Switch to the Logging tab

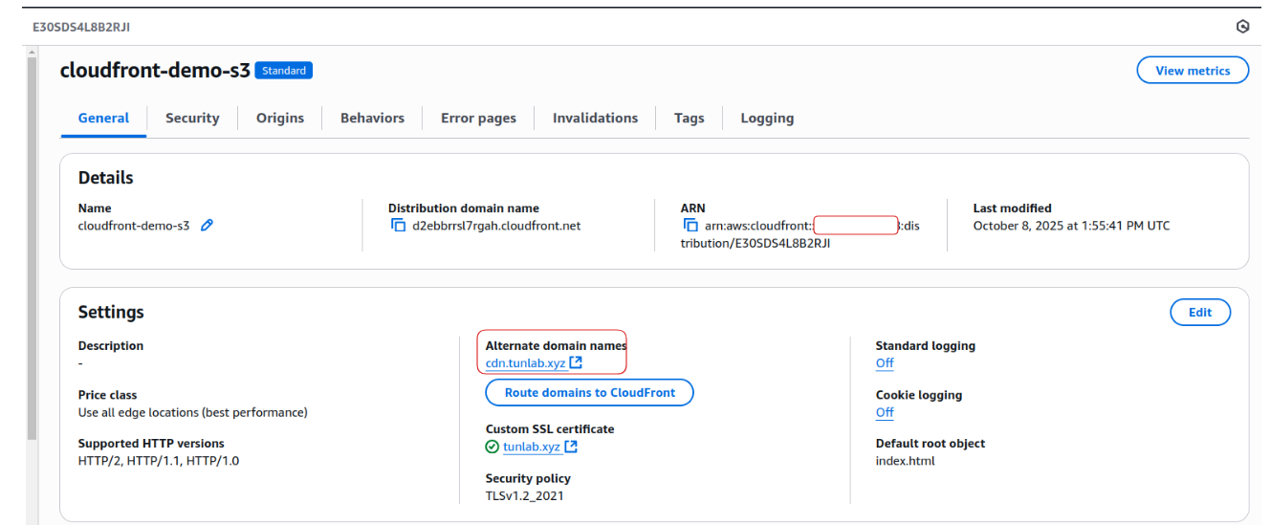pyautogui.click(x=767, y=119)
